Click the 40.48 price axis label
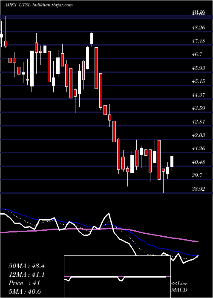This screenshot has height=298, width=213. point(199,162)
